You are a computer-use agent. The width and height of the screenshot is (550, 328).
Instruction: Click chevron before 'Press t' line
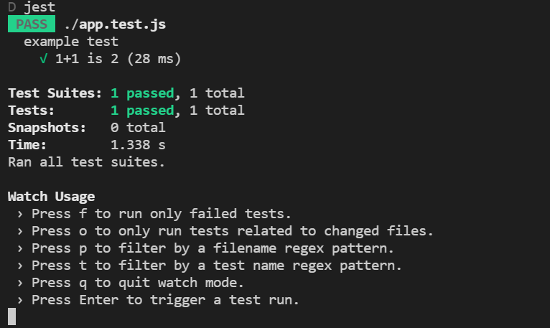(20, 266)
